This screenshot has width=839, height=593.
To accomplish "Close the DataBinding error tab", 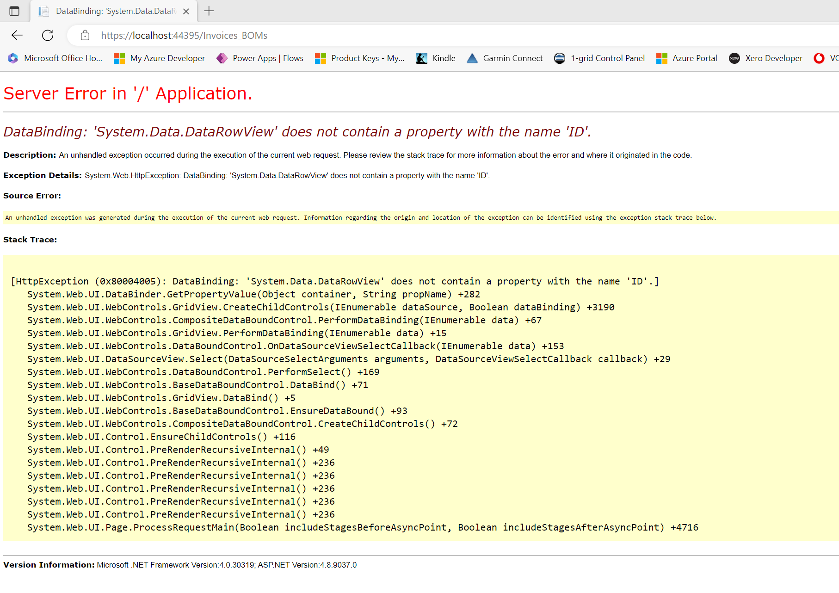I will click(186, 12).
